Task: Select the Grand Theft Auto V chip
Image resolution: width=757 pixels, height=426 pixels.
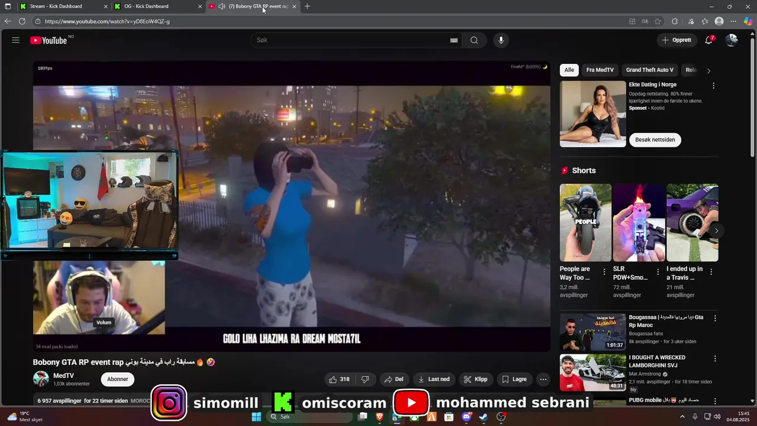Action: 649,70
